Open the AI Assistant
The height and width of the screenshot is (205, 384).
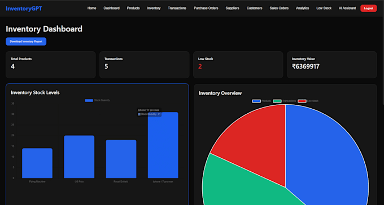tap(347, 8)
